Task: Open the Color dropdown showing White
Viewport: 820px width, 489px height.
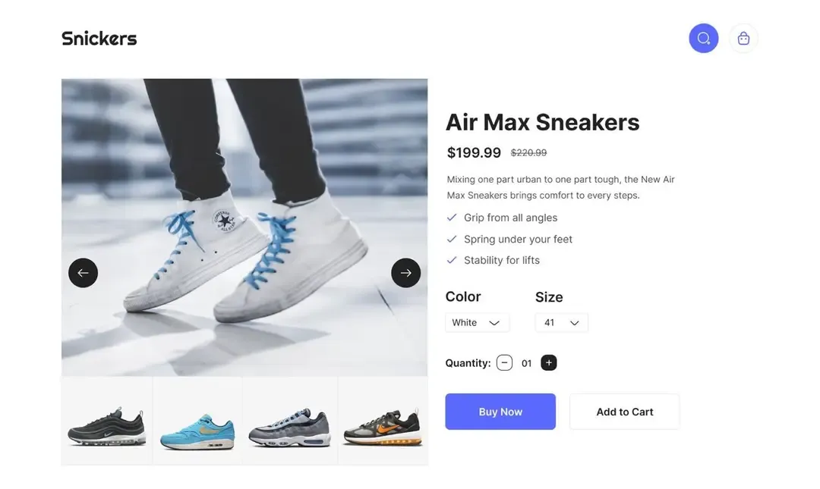Action: tap(477, 323)
